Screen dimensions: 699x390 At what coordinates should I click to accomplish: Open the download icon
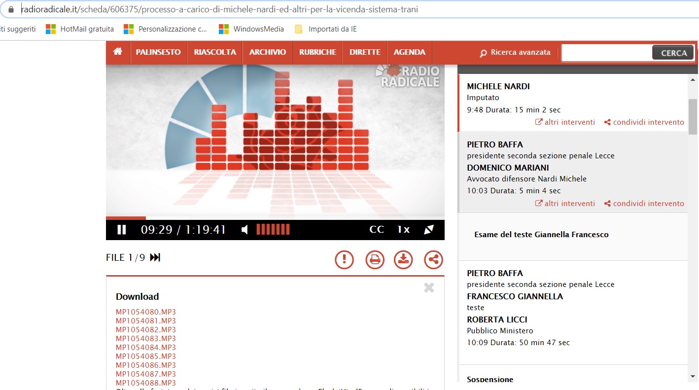[x=403, y=259]
